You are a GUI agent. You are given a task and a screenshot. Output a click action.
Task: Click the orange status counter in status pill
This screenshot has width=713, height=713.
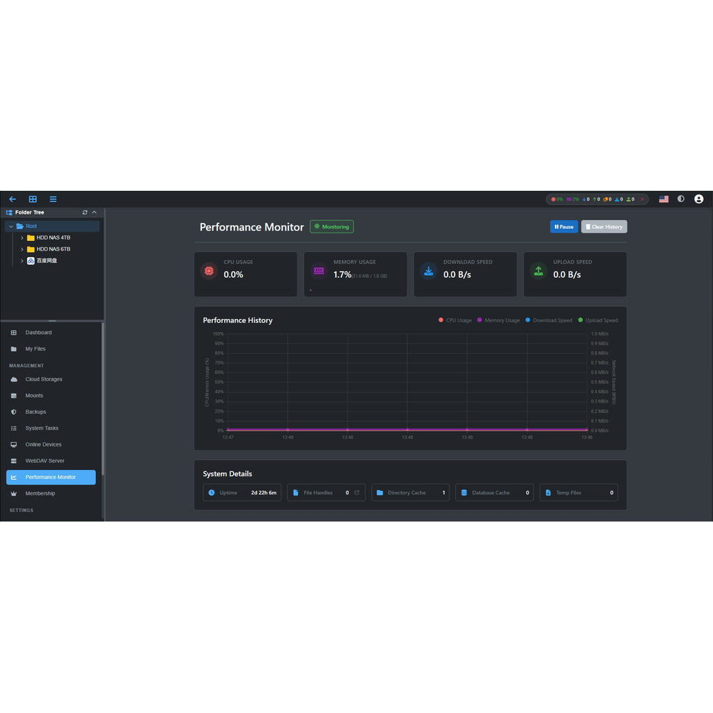[607, 199]
